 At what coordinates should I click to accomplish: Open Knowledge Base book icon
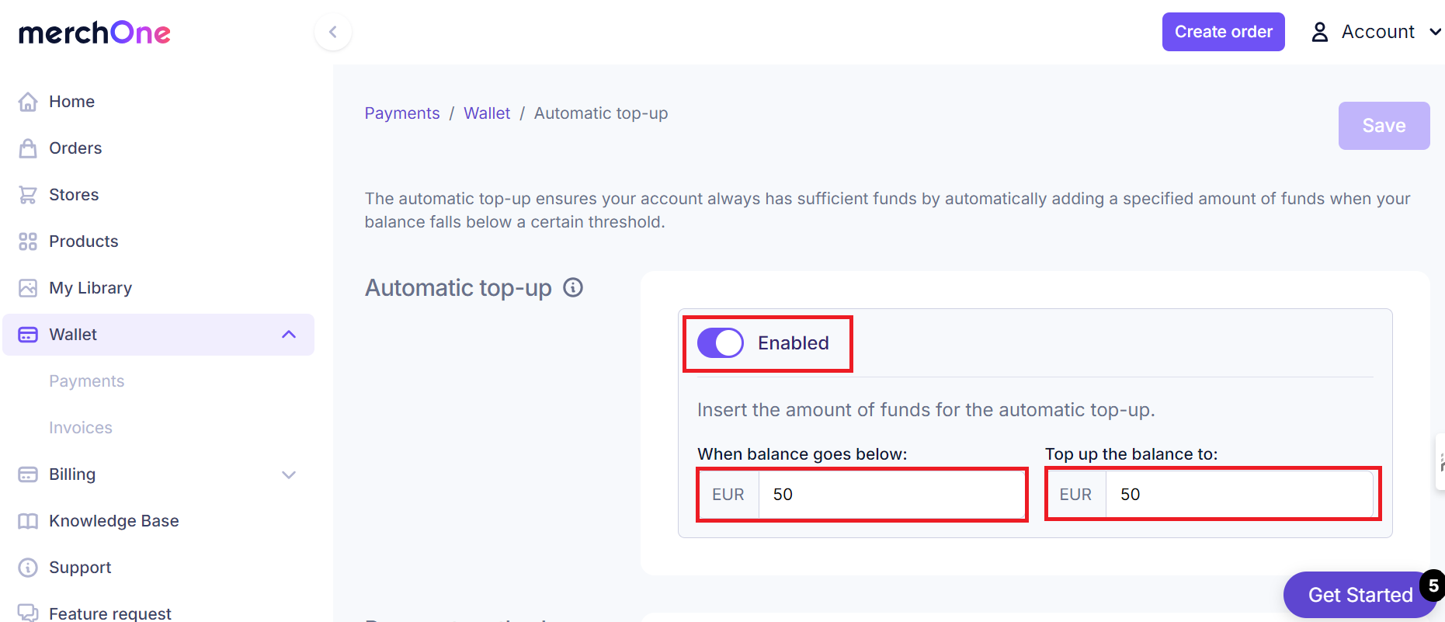pos(27,520)
